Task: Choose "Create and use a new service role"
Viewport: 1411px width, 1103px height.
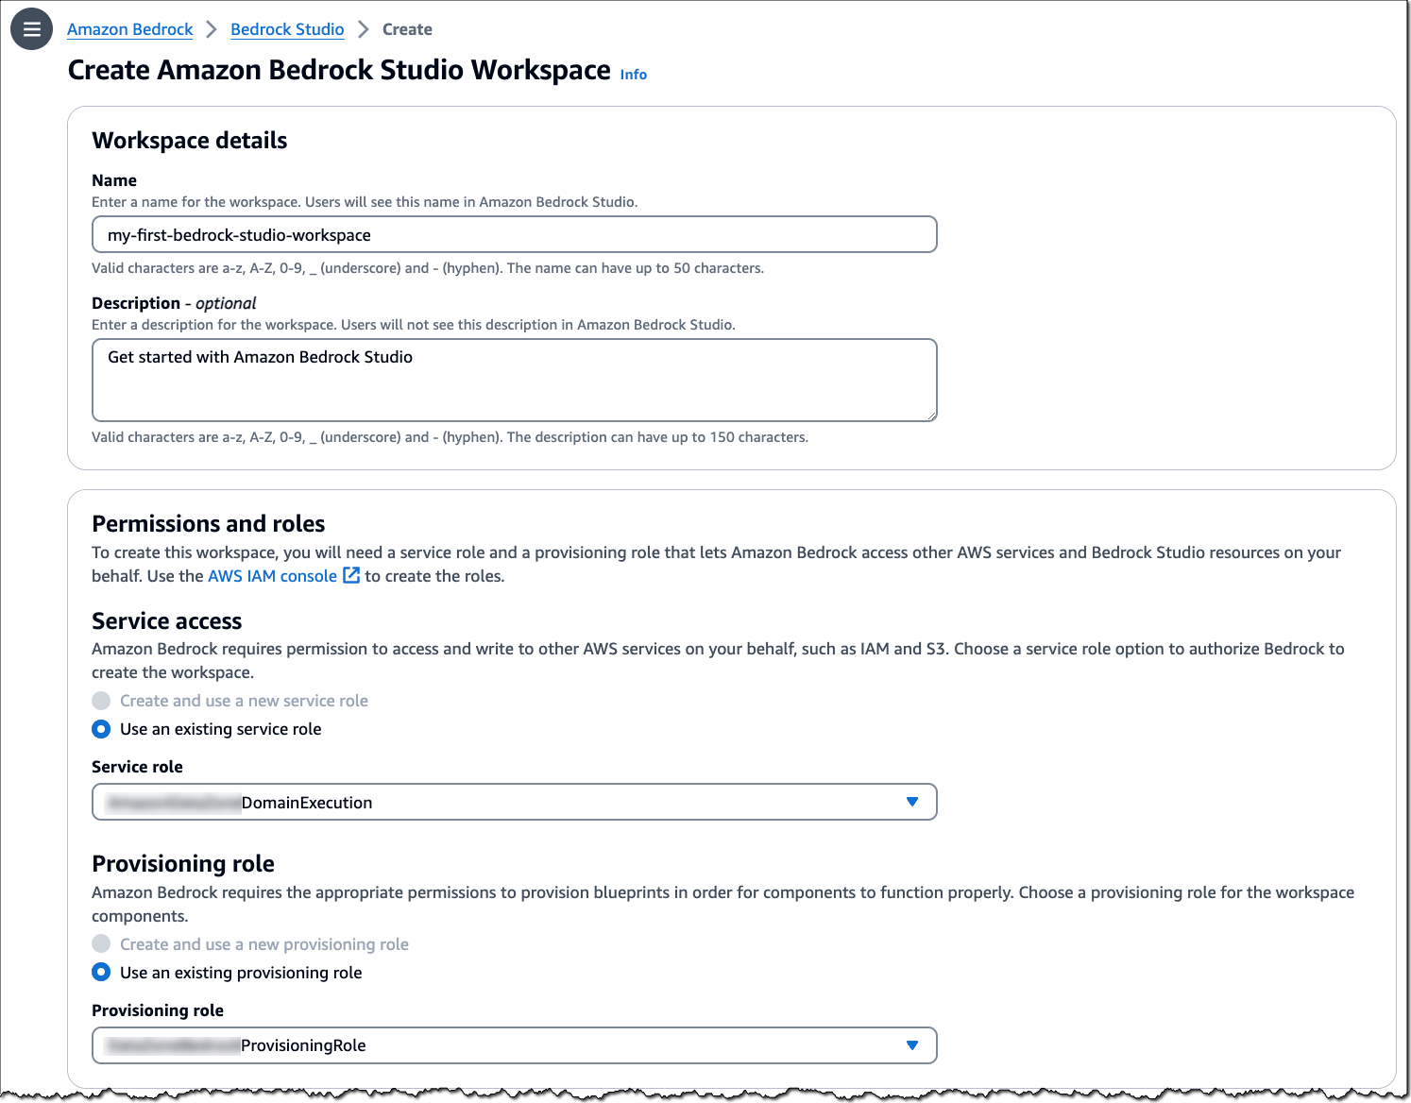Action: click(x=101, y=700)
